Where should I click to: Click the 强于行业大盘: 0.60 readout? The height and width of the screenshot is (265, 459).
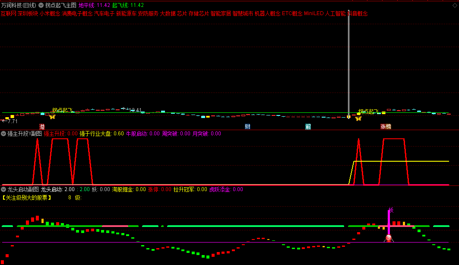point(101,134)
